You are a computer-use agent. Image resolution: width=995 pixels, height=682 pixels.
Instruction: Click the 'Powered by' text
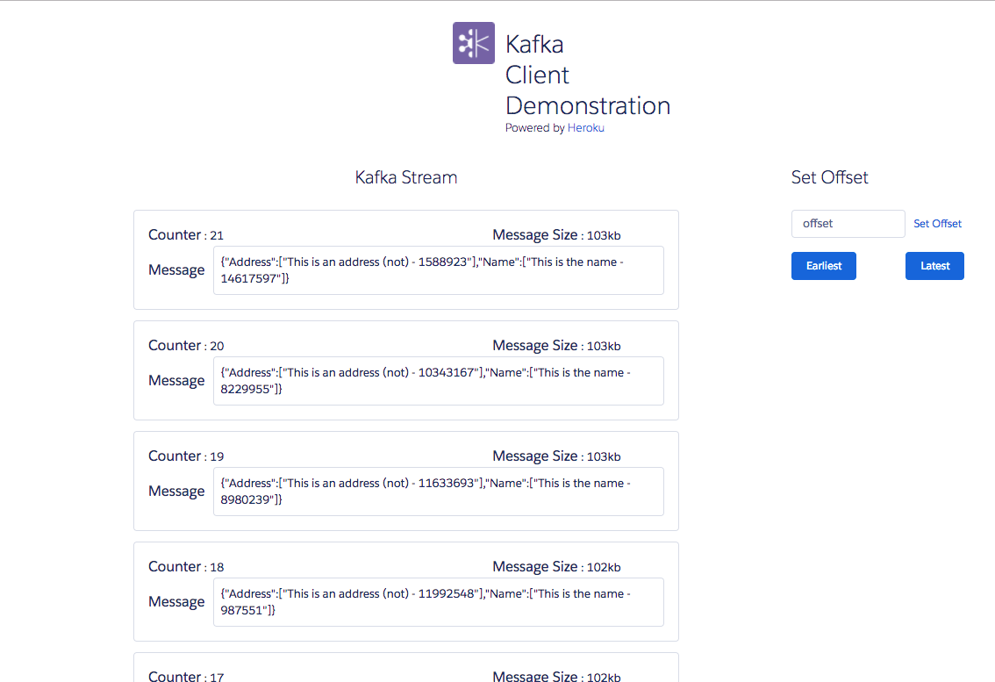pyautogui.click(x=535, y=127)
